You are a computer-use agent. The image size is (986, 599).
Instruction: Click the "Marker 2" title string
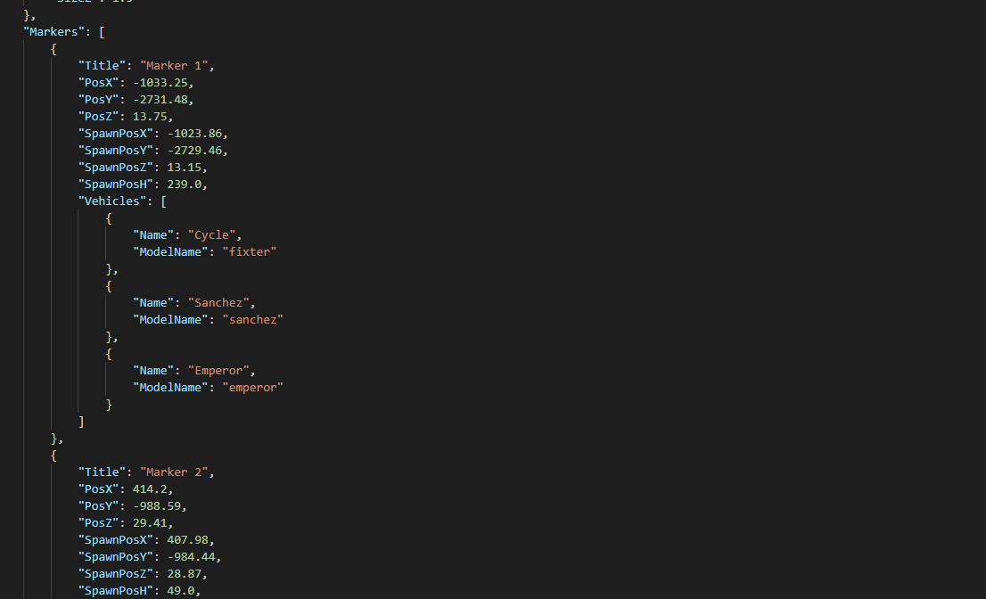[x=174, y=472]
